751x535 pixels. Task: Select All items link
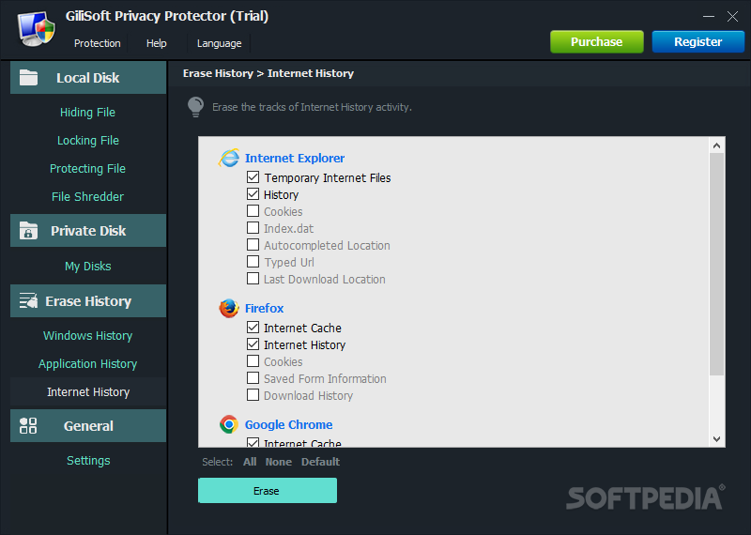(x=250, y=462)
